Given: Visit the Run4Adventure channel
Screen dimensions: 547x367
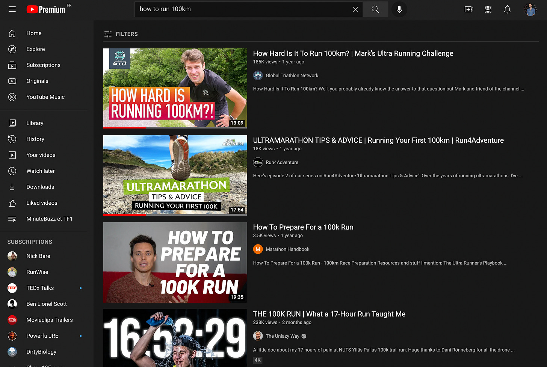Looking at the screenshot, I should (x=282, y=162).
